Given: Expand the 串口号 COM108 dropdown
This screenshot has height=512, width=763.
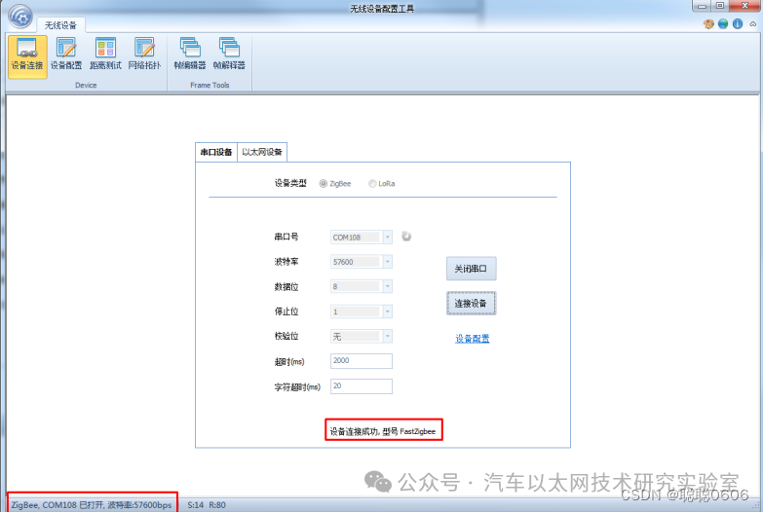Looking at the screenshot, I should [387, 237].
